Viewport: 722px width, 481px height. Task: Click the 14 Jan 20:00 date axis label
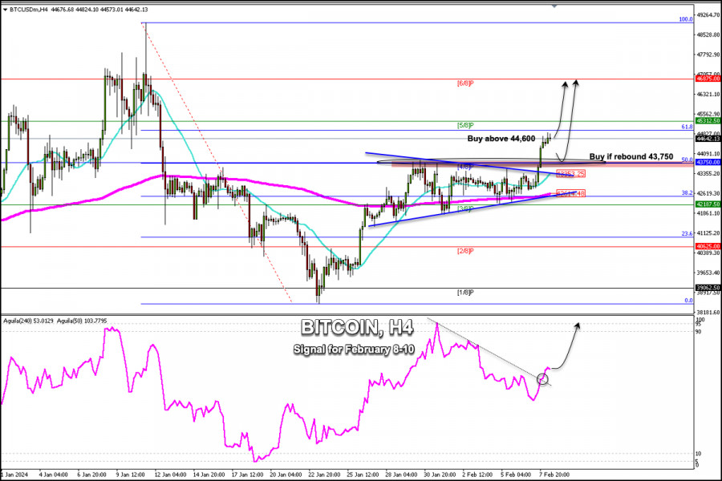coord(209,475)
